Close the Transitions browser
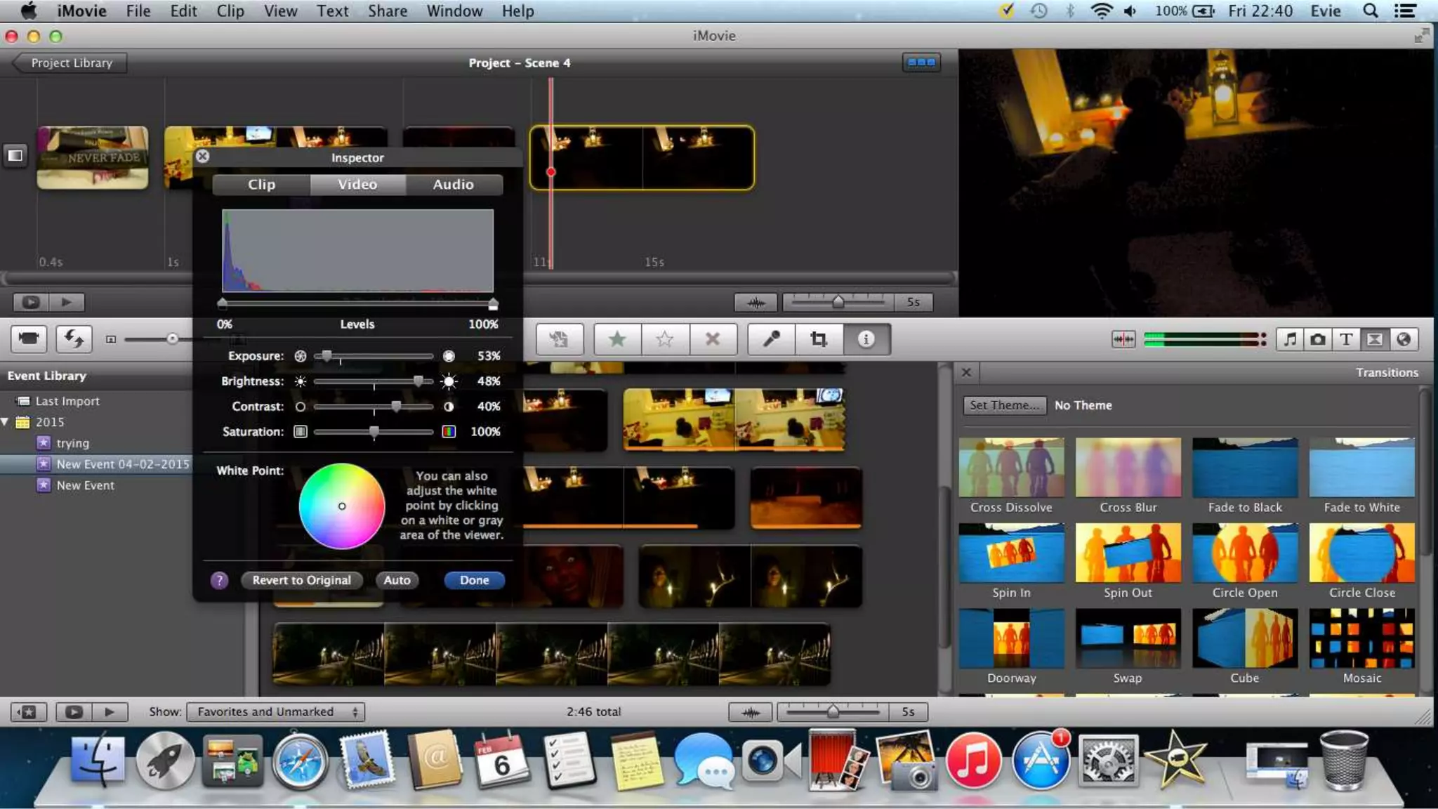 click(966, 372)
